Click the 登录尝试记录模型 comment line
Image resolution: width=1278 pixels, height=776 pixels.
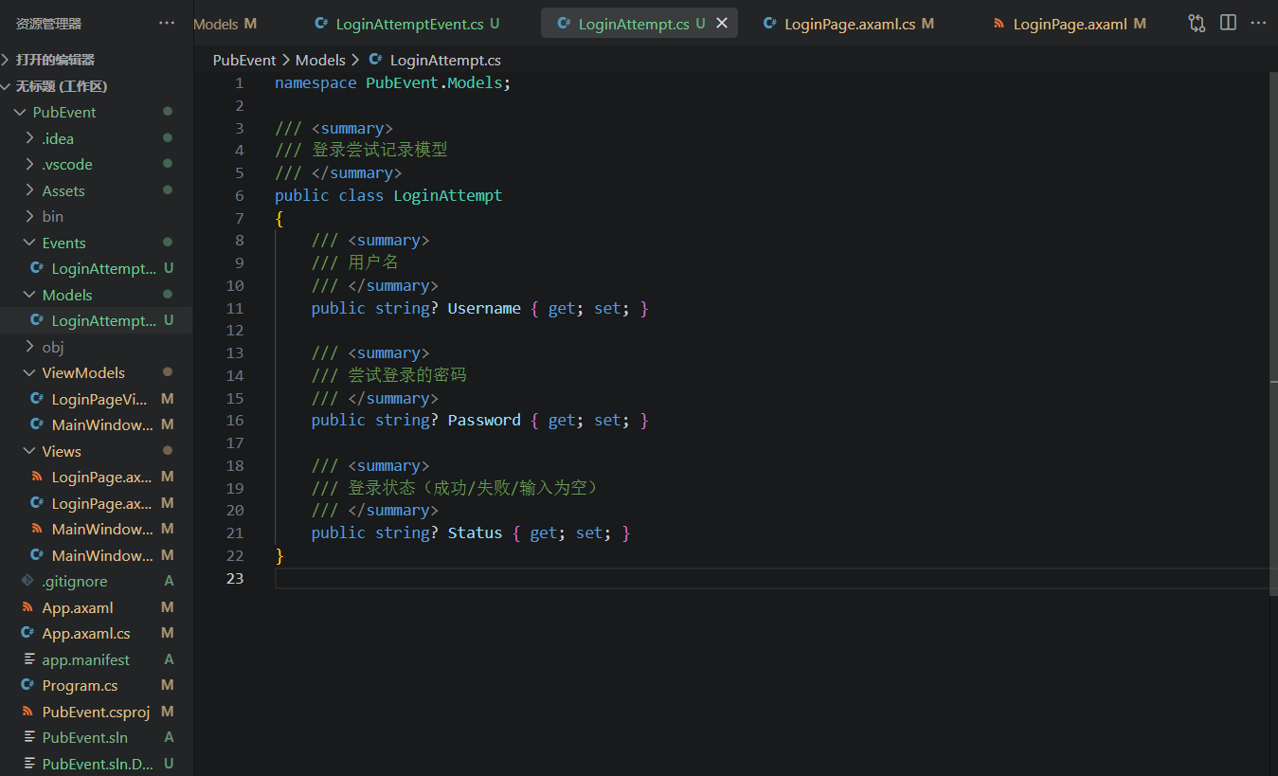pos(361,150)
